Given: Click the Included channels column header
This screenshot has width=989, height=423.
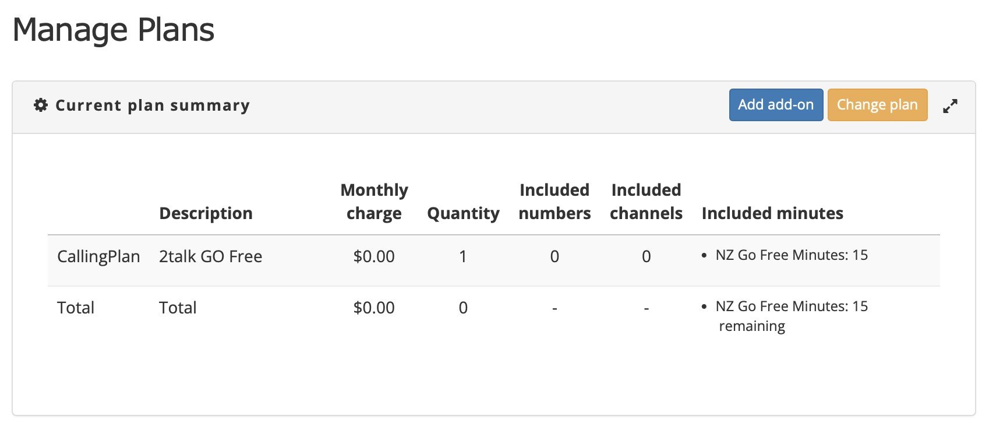Looking at the screenshot, I should 646,202.
